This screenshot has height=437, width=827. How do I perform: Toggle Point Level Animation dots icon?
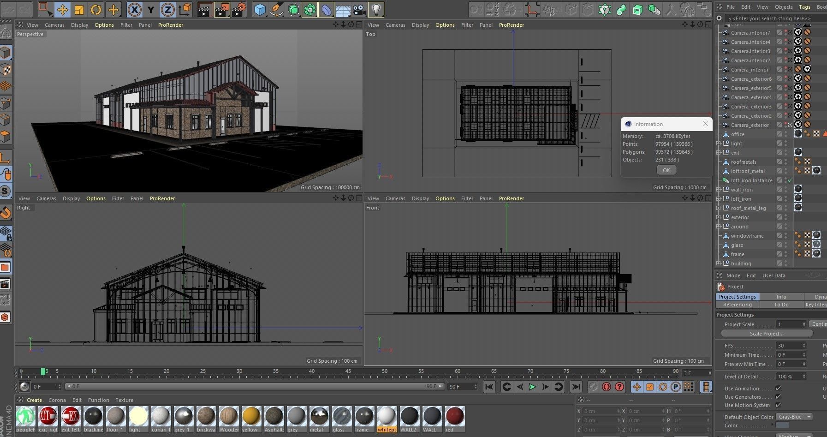pyautogui.click(x=689, y=387)
